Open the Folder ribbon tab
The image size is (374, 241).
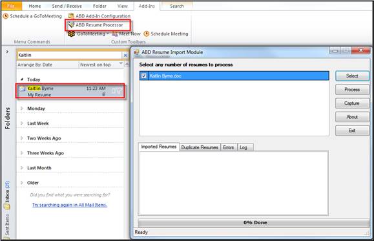tap(99, 6)
